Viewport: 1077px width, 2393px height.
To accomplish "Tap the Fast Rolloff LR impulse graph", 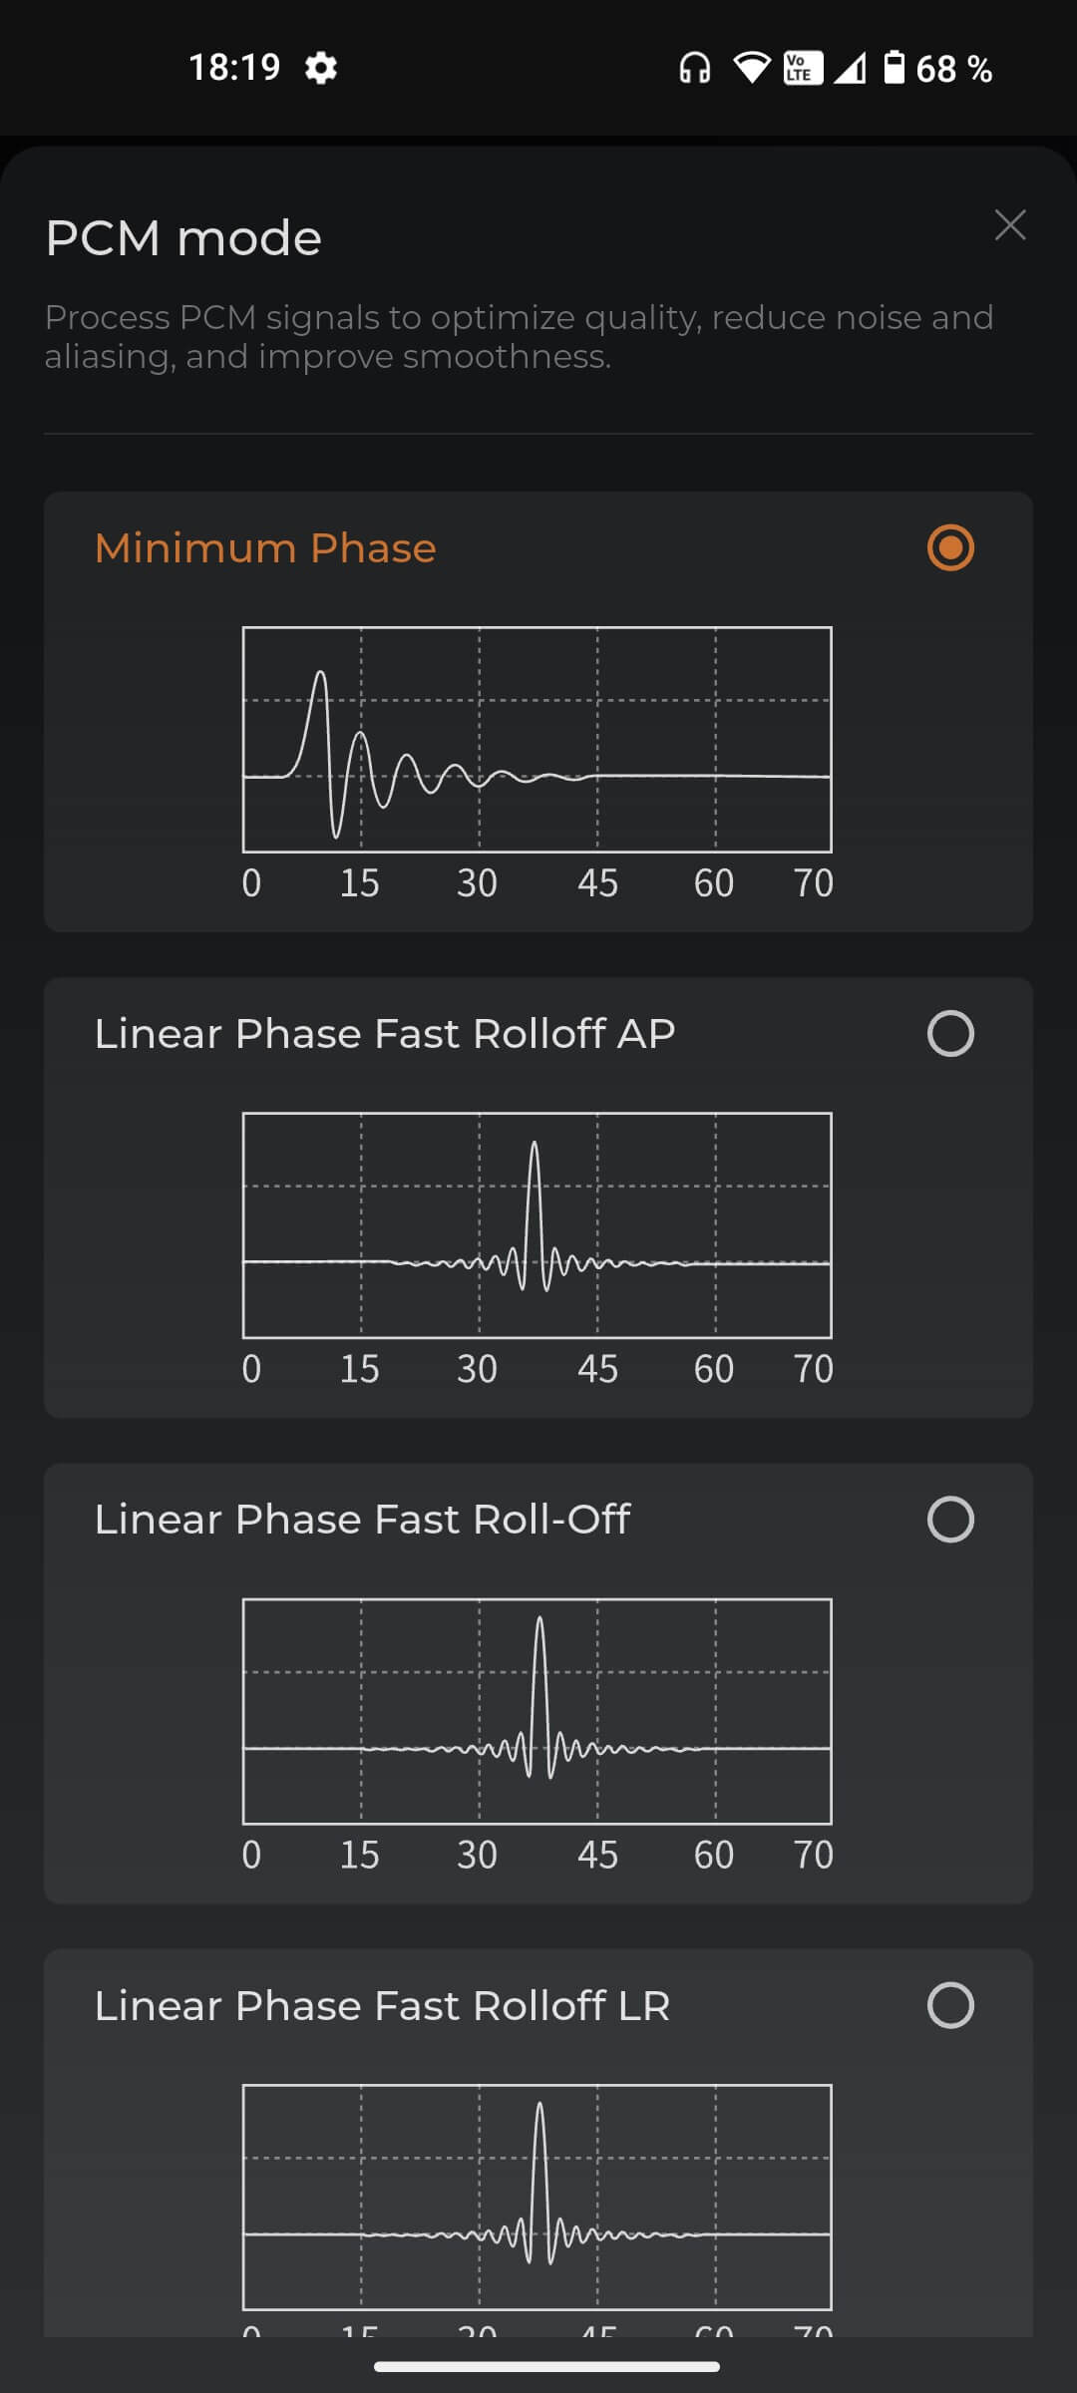I will pos(538,2197).
